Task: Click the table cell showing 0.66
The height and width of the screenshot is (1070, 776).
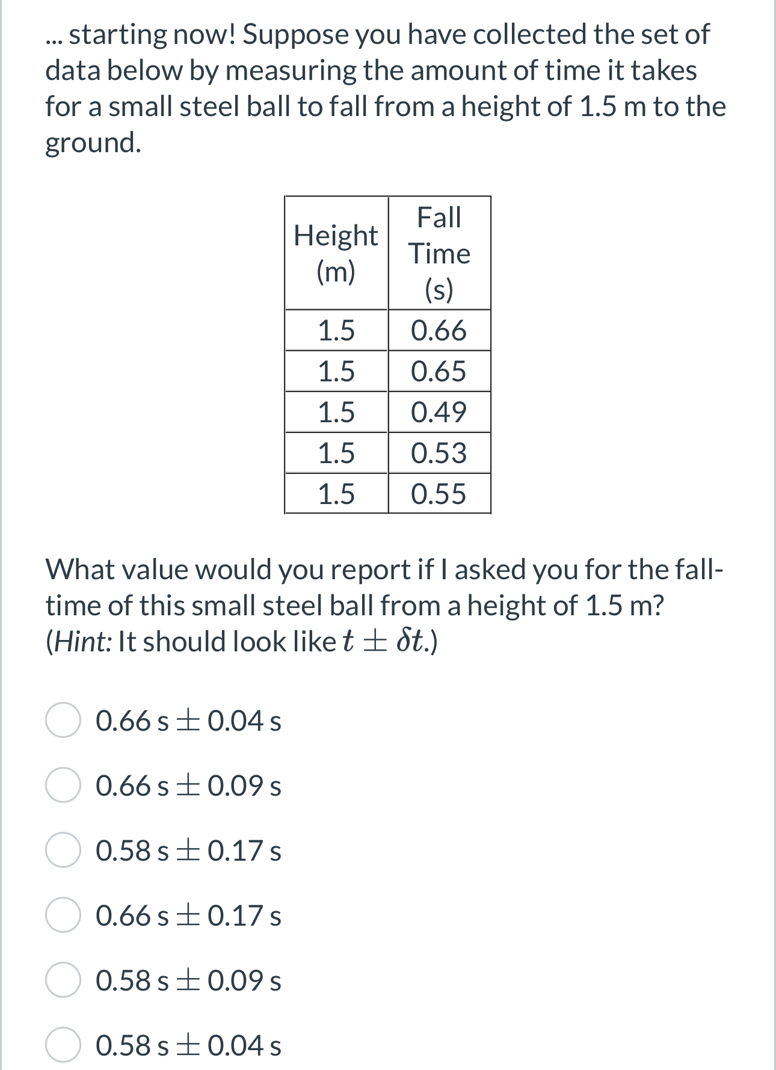Action: [440, 330]
